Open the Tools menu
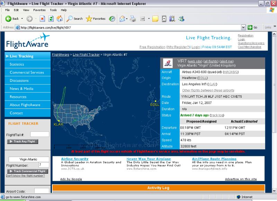277x201 pixels. click(x=53, y=10)
